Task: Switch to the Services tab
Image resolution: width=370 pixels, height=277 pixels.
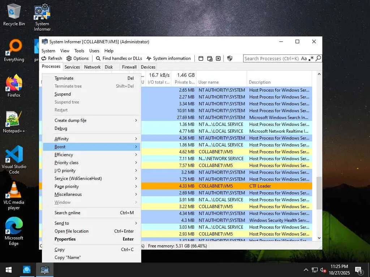Action: pos(72,67)
